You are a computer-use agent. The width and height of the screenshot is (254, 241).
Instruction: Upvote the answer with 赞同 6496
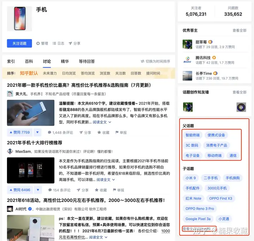click(20, 190)
